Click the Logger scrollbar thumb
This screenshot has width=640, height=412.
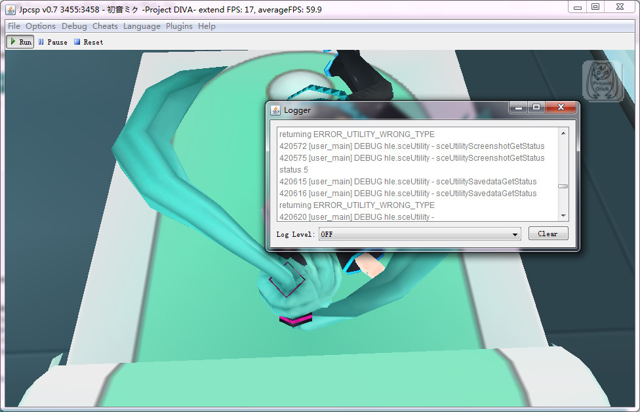pos(563,186)
